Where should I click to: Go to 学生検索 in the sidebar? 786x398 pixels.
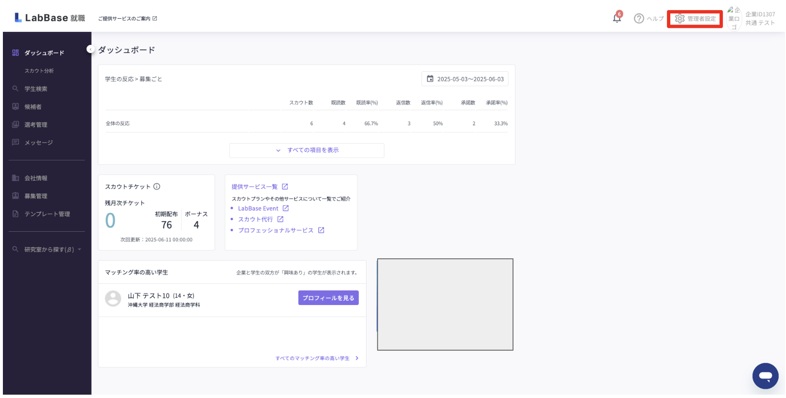[x=36, y=89]
